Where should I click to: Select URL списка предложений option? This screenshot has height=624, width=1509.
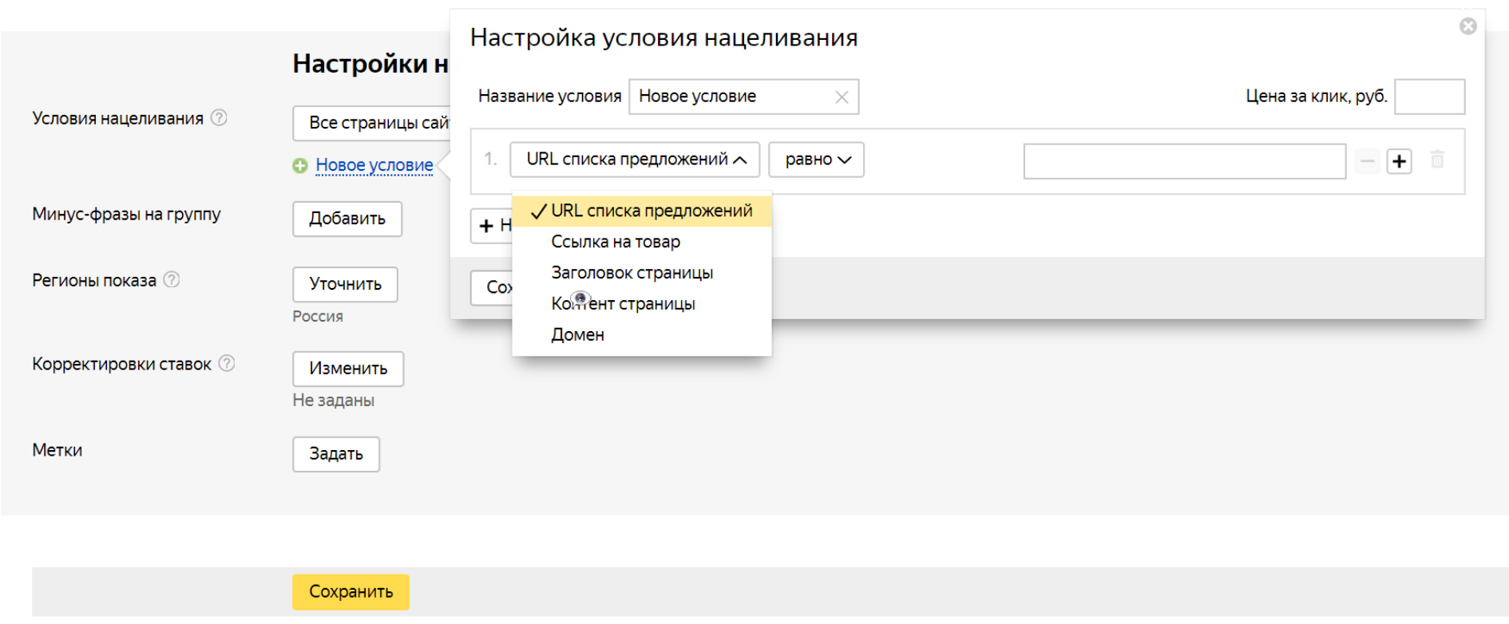(x=642, y=211)
